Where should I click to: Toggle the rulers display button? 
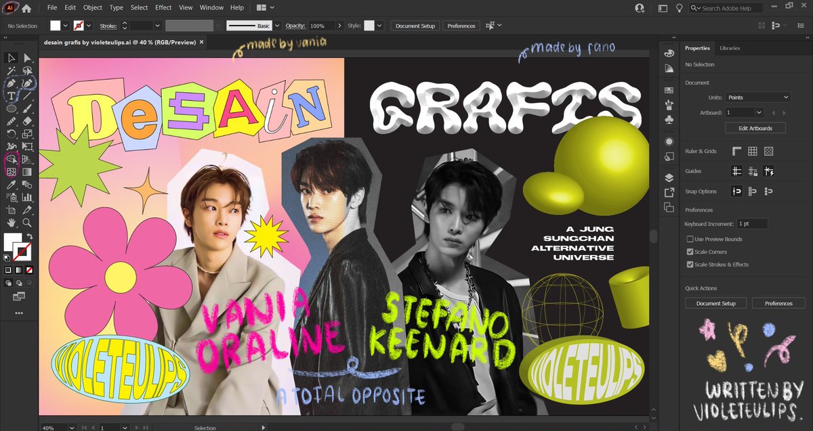point(737,152)
